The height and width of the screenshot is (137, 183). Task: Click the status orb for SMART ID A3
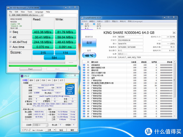tap(84, 93)
